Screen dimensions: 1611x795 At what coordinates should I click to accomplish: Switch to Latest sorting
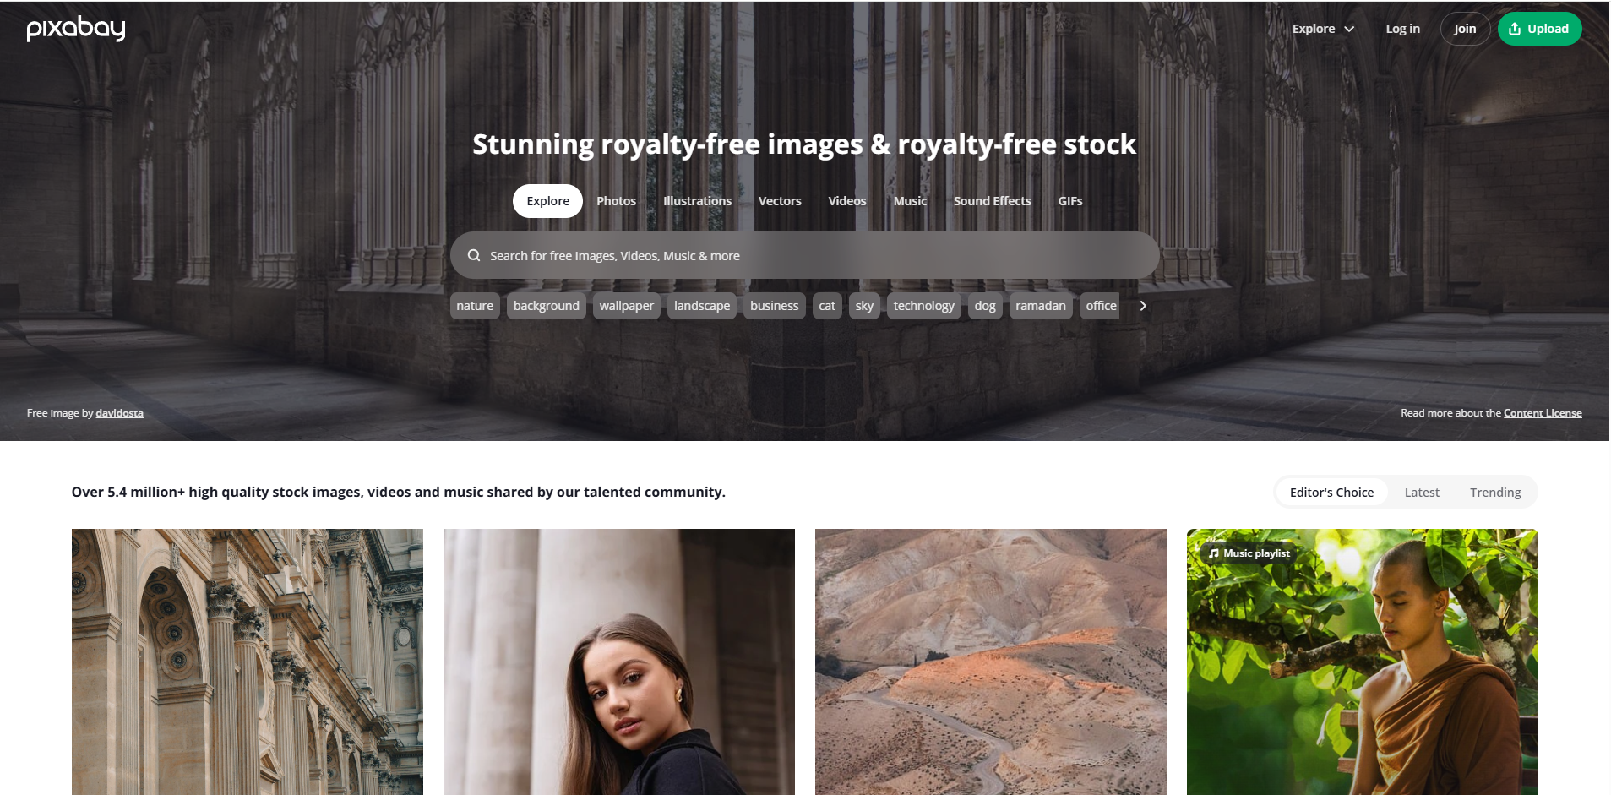coord(1422,493)
